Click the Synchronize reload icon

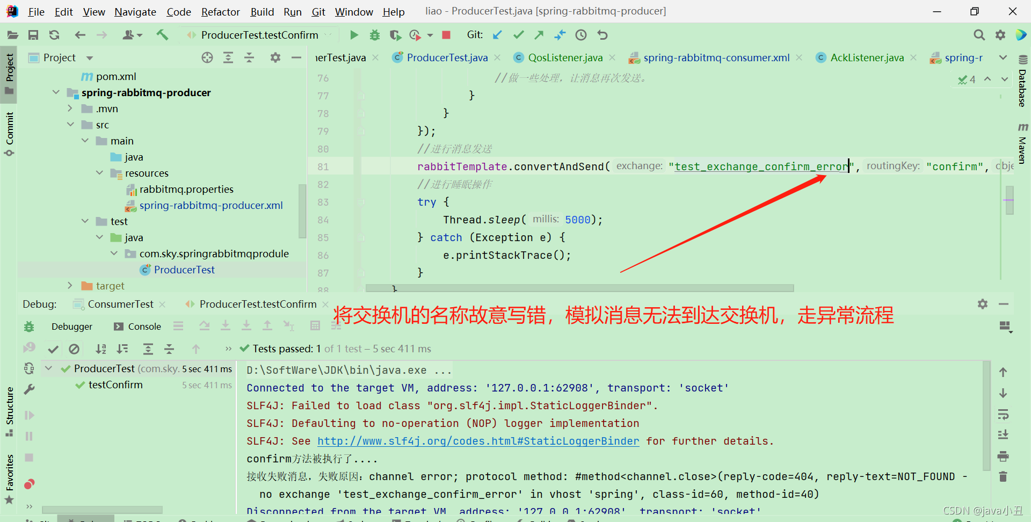[54, 35]
